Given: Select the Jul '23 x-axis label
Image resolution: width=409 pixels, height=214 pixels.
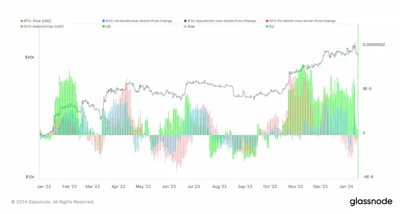Looking at the screenshot, I should click(x=194, y=186).
